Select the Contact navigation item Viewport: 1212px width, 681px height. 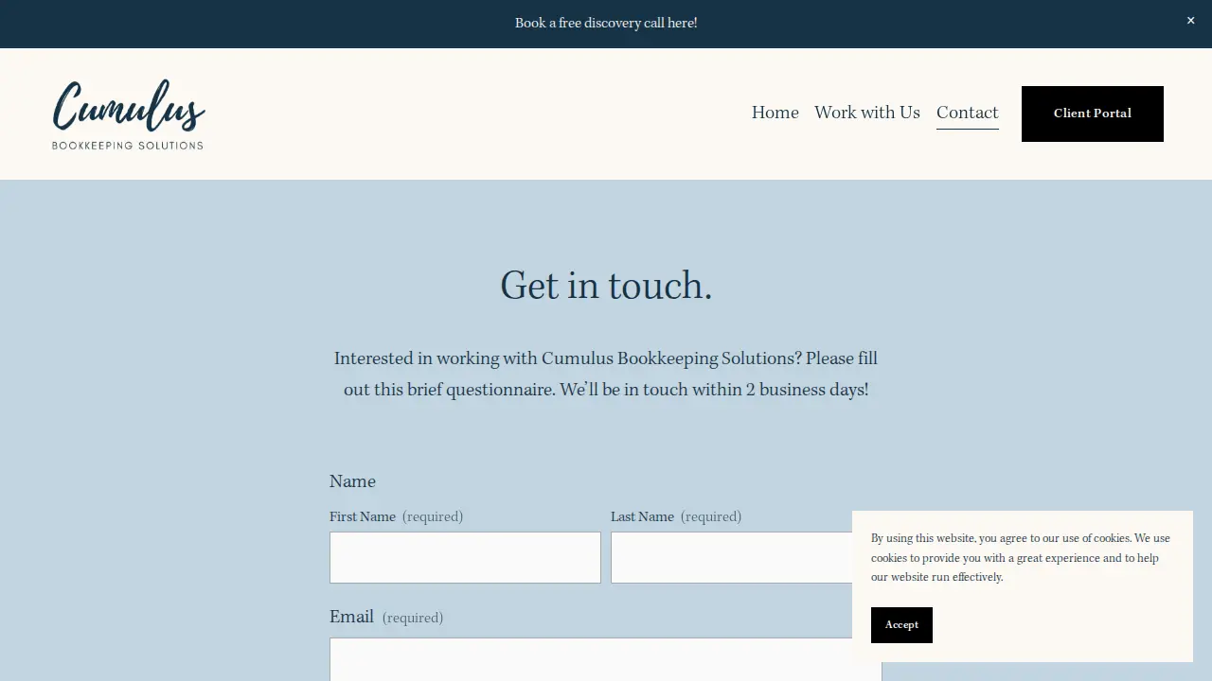click(x=968, y=113)
